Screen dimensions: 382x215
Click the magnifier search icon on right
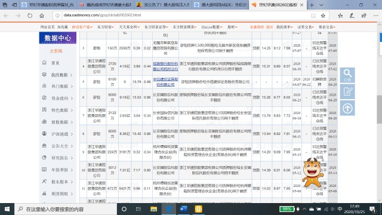pos(347,75)
